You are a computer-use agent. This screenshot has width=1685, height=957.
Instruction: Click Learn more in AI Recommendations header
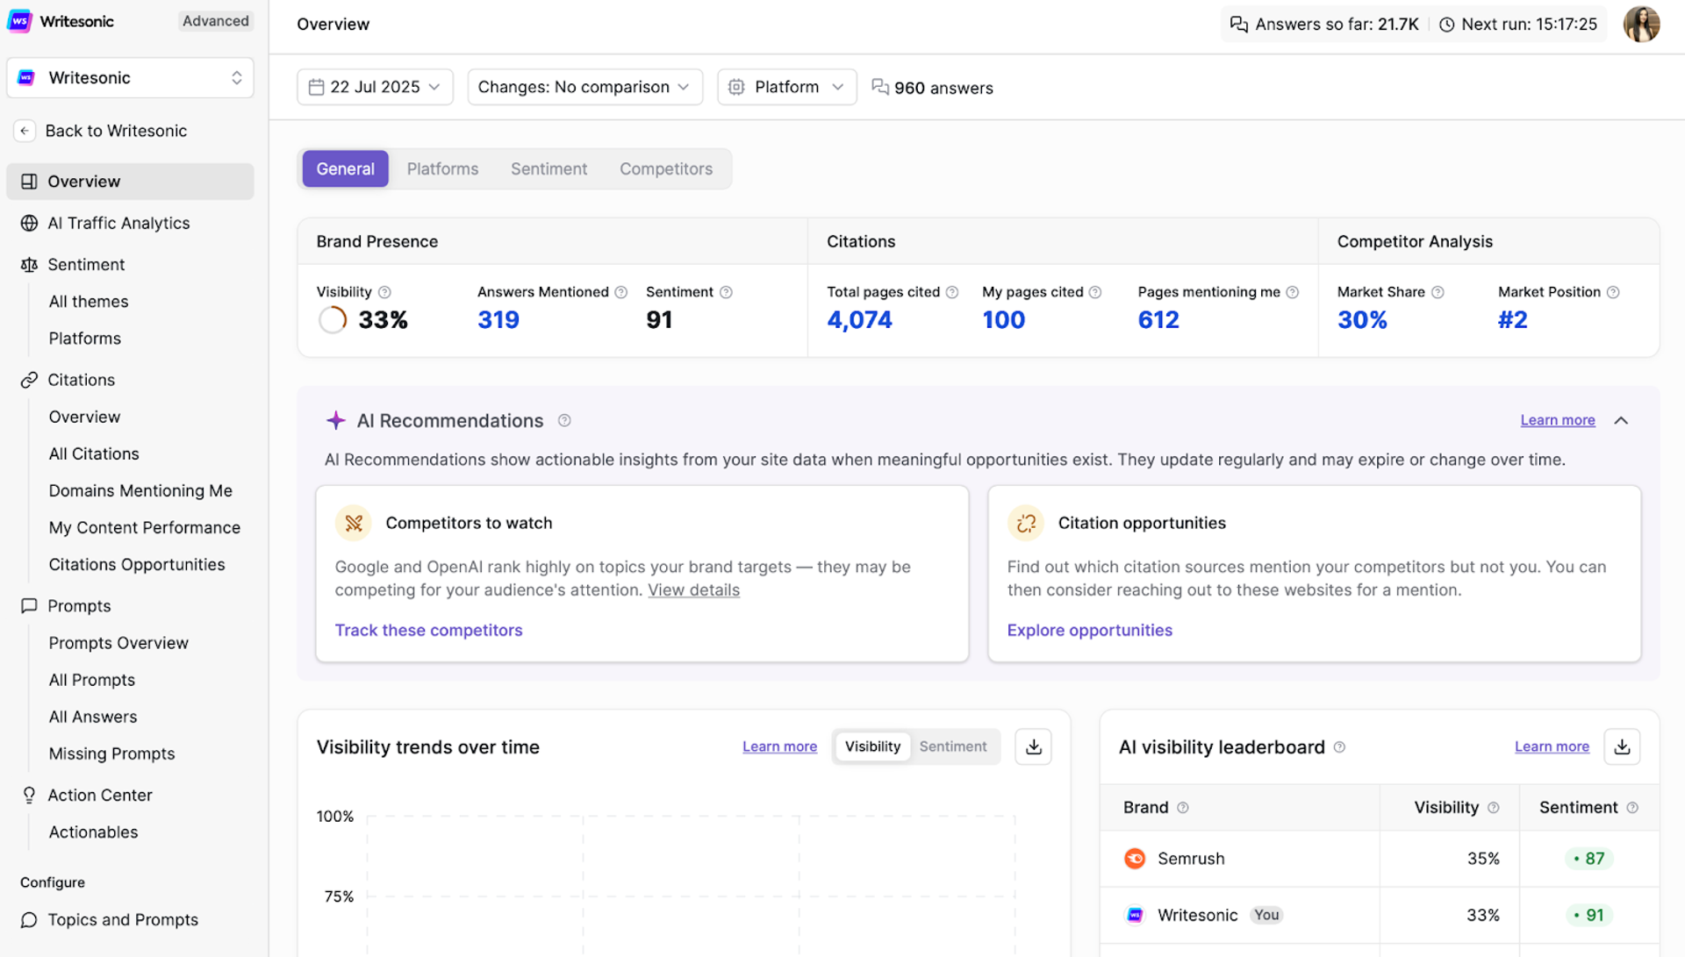pos(1557,420)
